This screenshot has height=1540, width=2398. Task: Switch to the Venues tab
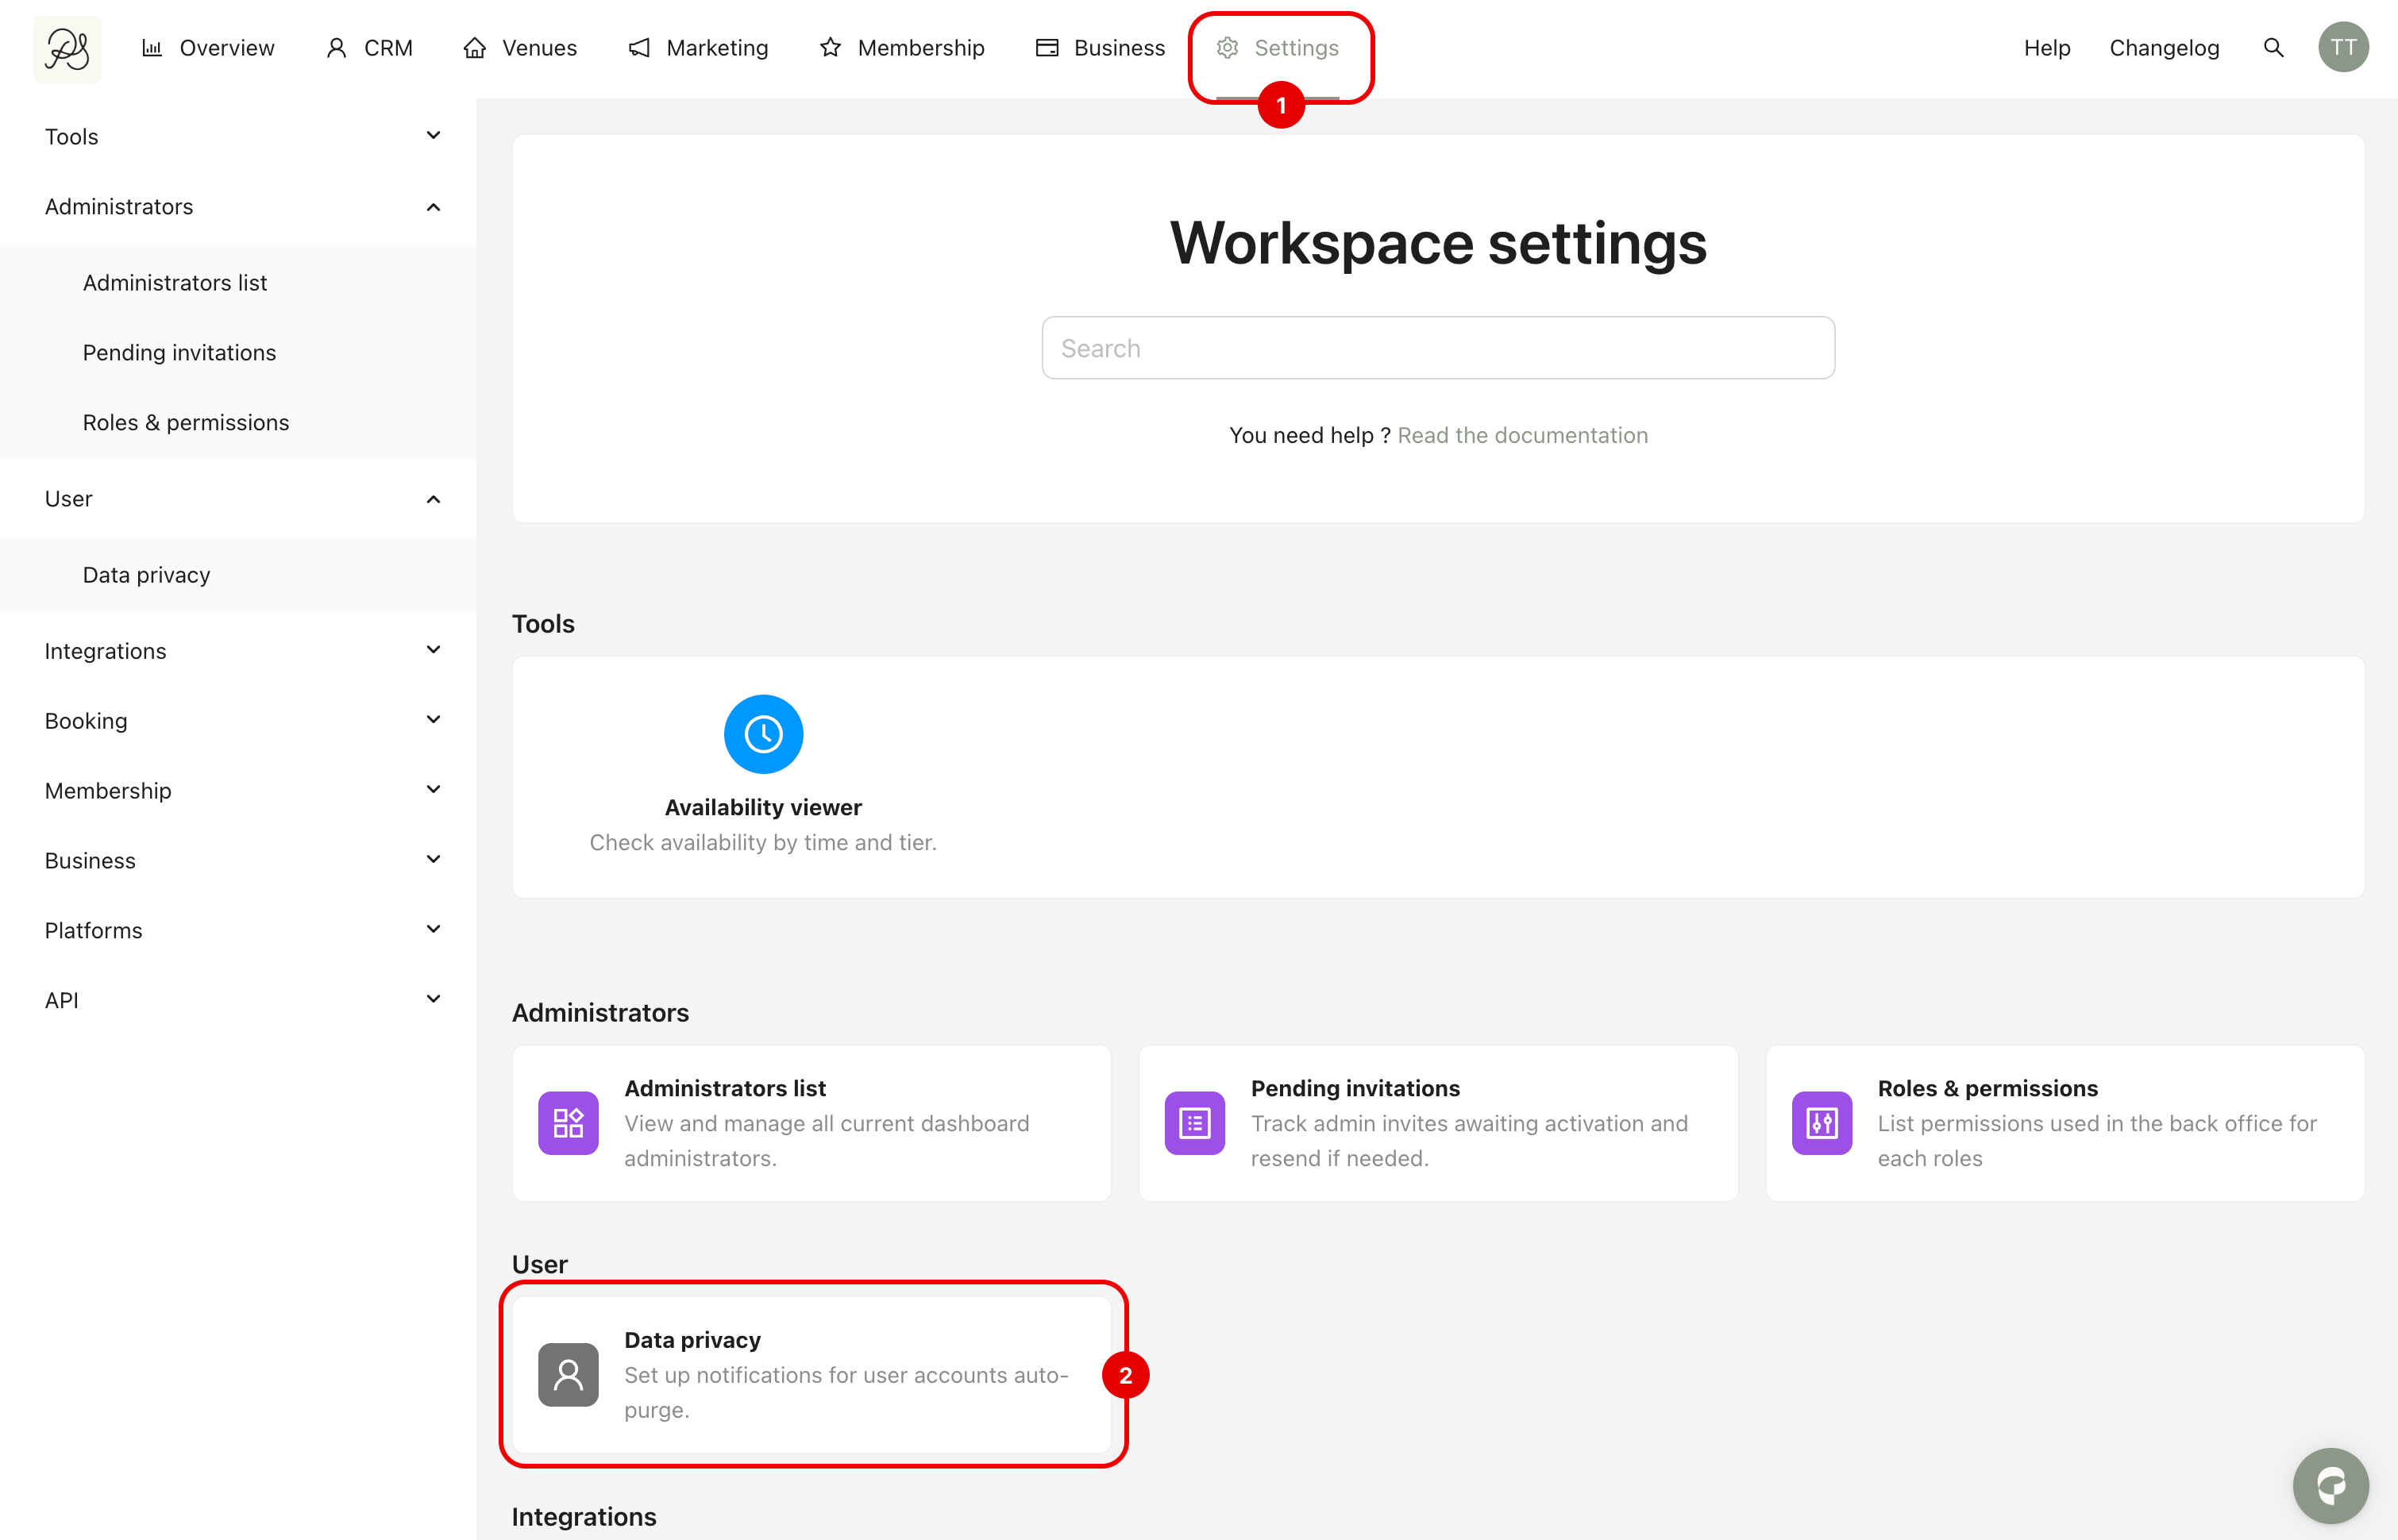520,48
